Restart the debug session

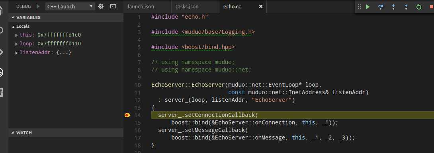point(419,7)
